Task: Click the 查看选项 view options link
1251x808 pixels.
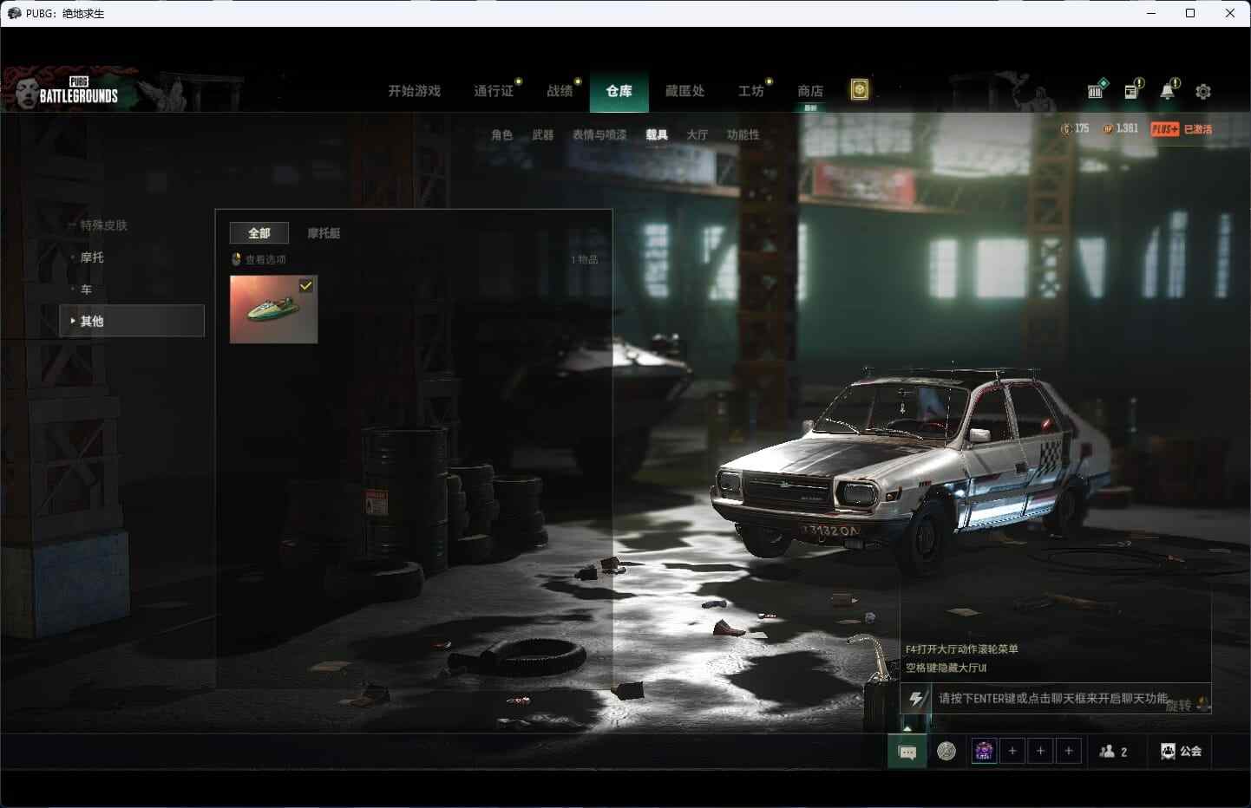Action: pyautogui.click(x=265, y=259)
